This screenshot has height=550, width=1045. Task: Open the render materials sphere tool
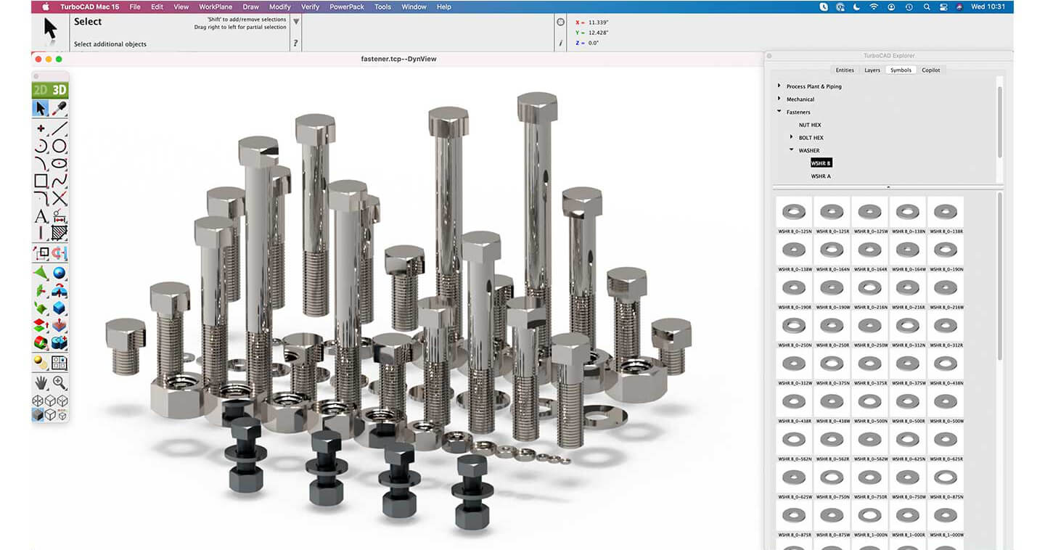[x=41, y=362]
